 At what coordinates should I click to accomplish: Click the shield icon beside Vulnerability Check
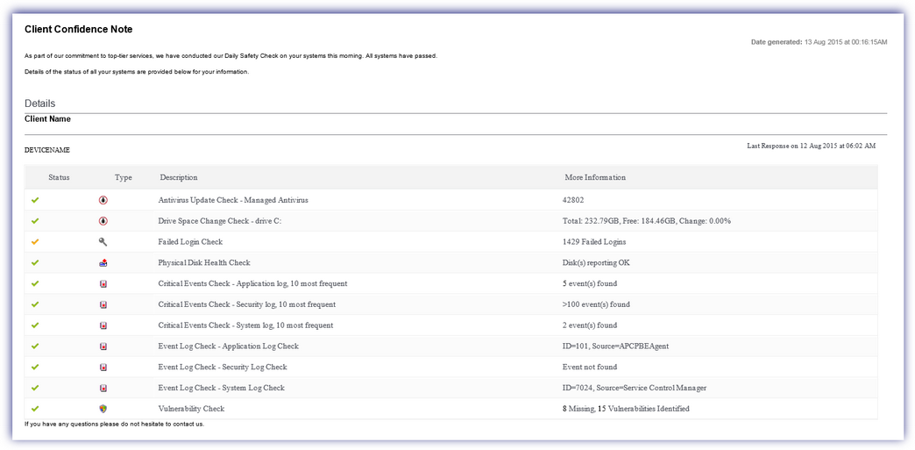103,409
